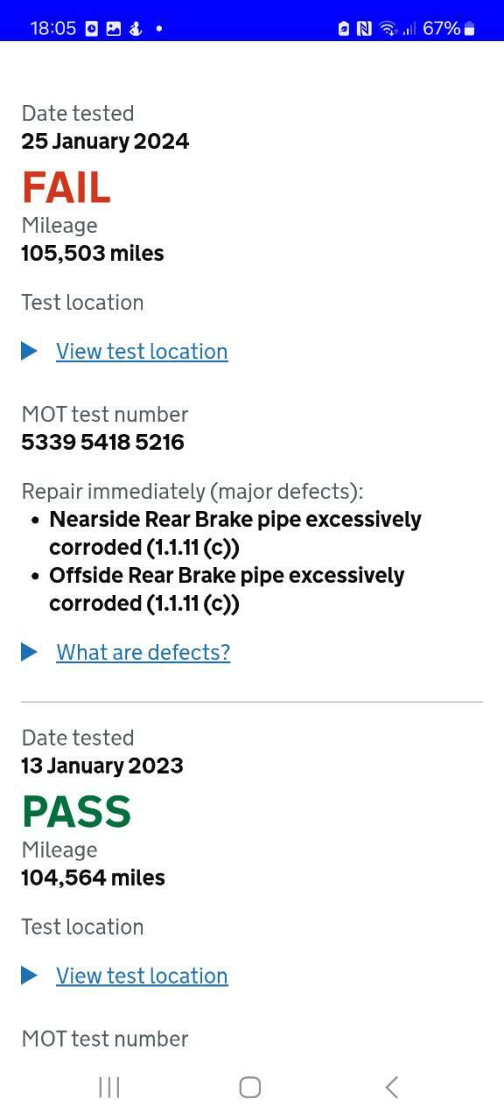This screenshot has width=504, height=1120.
Task: Expand triangle beside first View test location
Action: click(29, 351)
